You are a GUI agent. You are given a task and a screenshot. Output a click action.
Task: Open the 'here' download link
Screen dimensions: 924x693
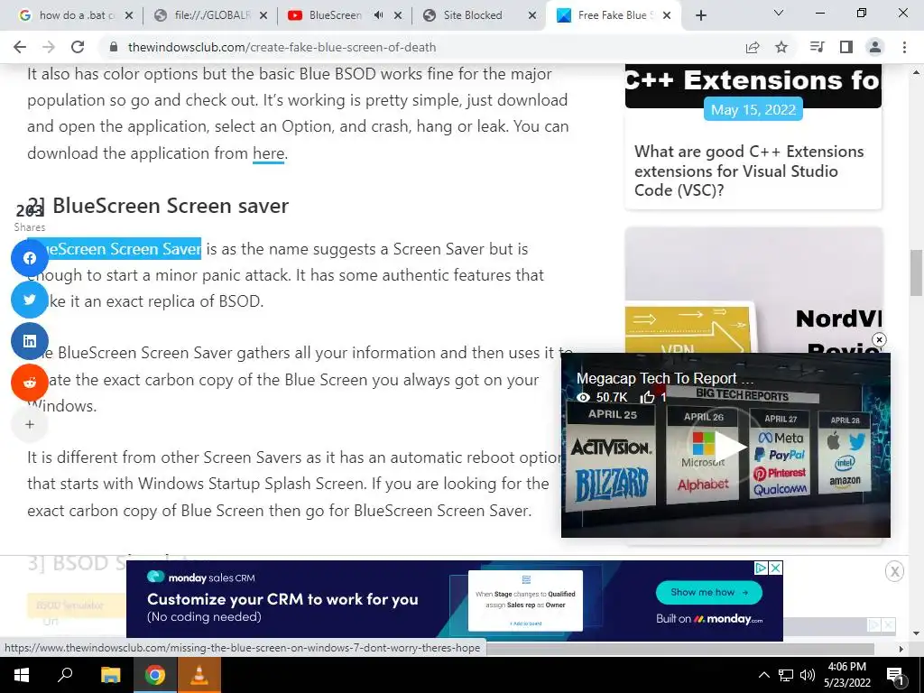(268, 153)
